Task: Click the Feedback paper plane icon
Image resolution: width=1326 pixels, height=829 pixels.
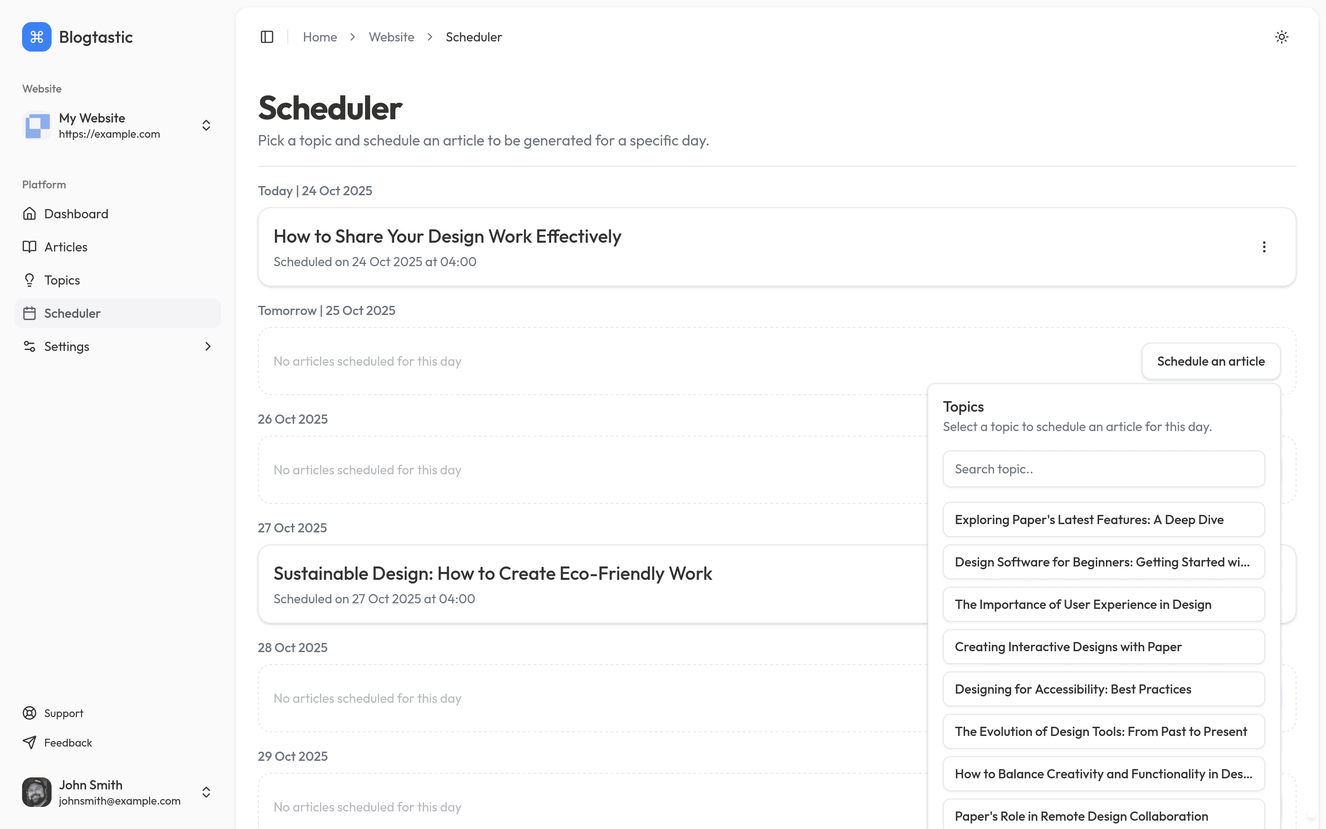Action: tap(29, 742)
